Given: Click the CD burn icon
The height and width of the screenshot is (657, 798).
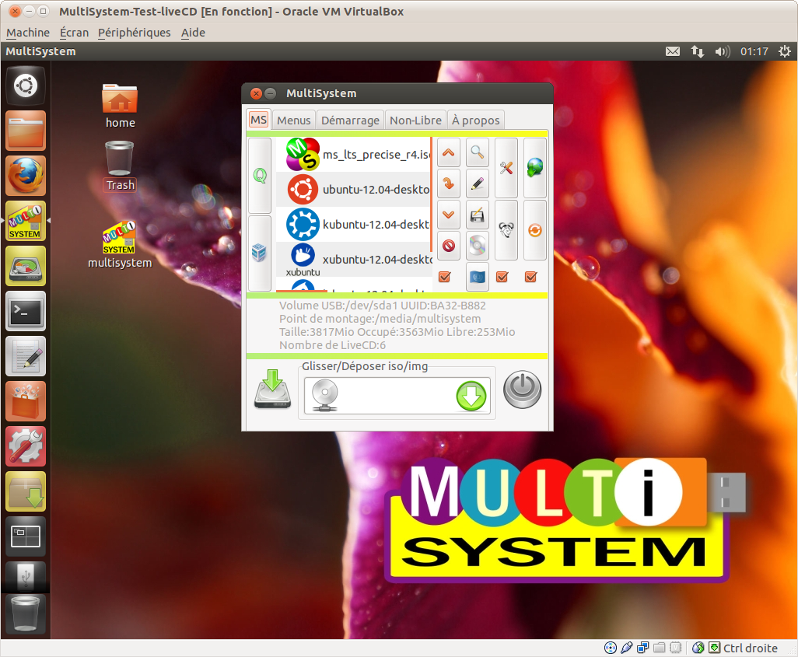Looking at the screenshot, I should pos(477,246).
